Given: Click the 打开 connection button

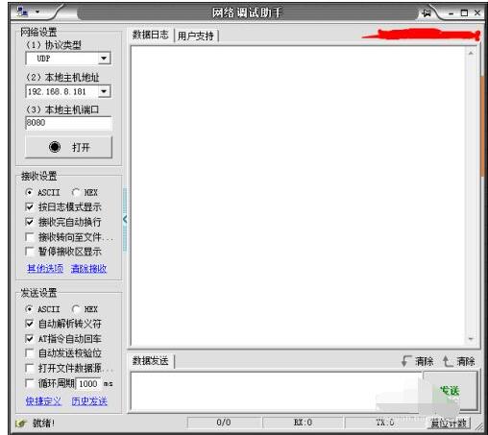Looking at the screenshot, I should click(x=68, y=147).
